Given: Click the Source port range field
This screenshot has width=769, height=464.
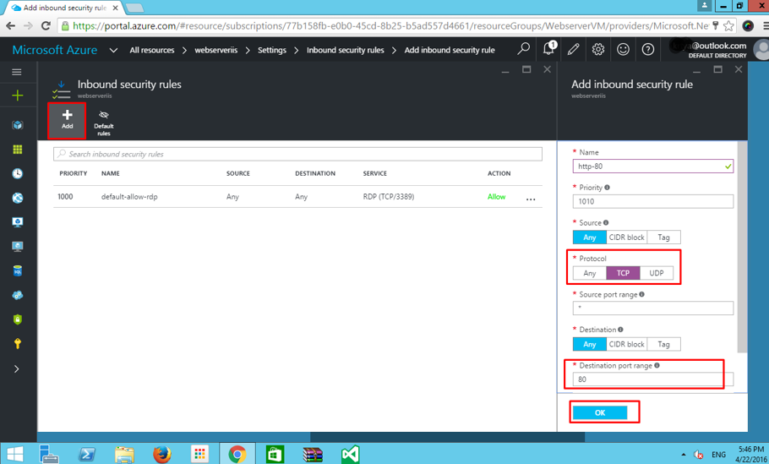Looking at the screenshot, I should 652,308.
